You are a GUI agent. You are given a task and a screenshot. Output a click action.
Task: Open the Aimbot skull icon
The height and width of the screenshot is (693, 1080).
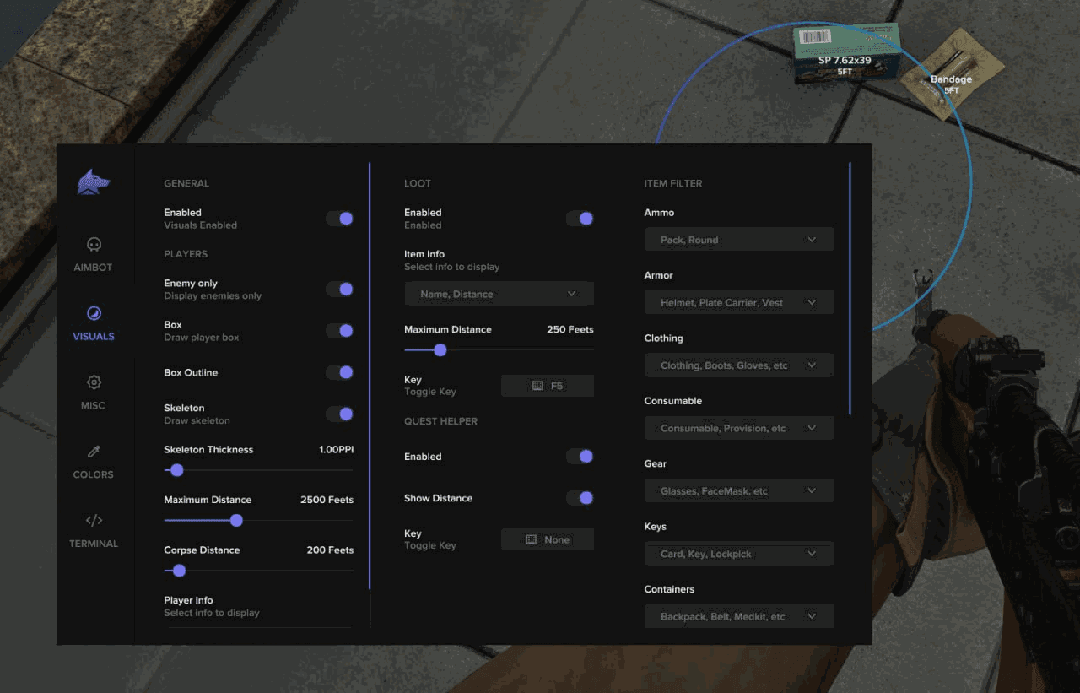94,245
